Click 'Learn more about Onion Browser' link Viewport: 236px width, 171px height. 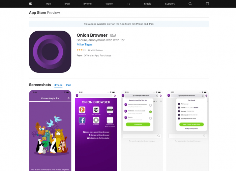coord(97,132)
